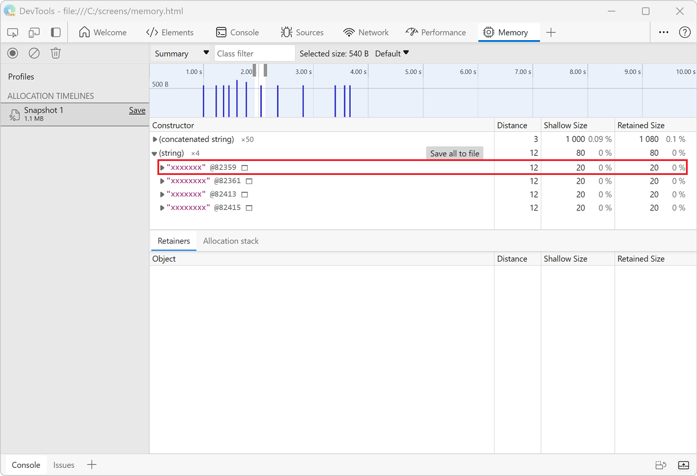
Task: Toggle device emulation icon
Action: (34, 33)
